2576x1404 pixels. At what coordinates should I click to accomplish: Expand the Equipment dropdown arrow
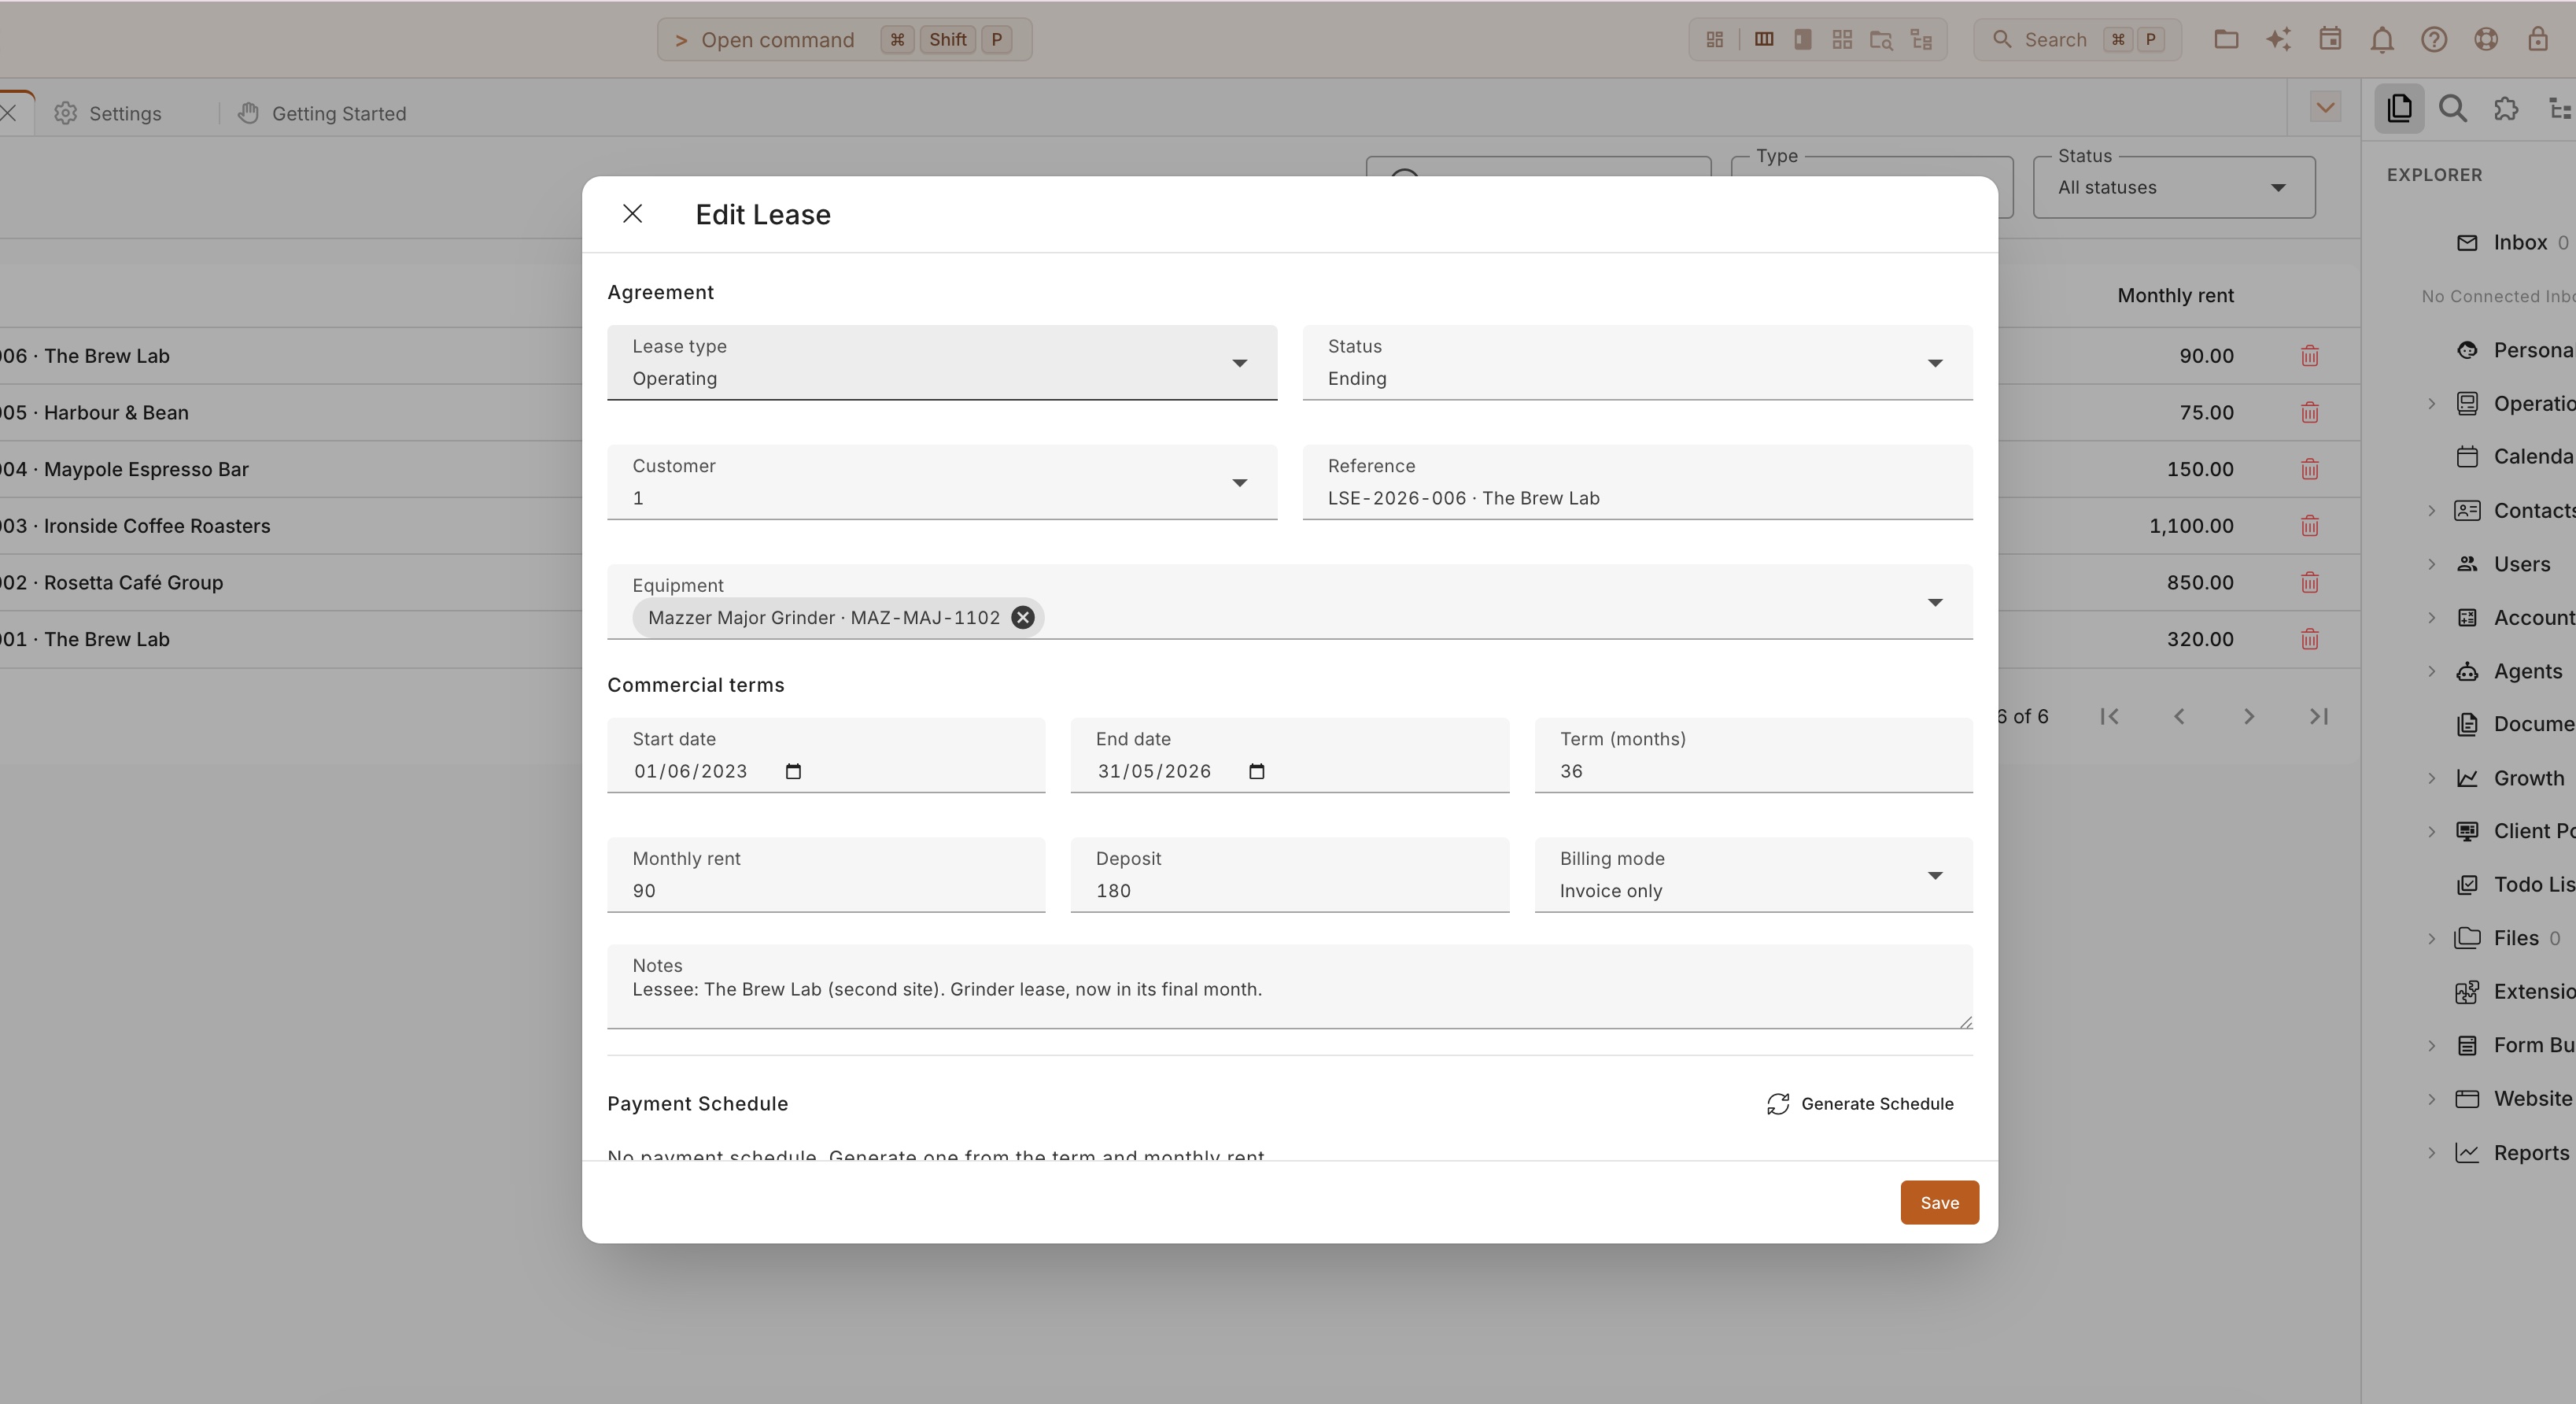[1935, 602]
